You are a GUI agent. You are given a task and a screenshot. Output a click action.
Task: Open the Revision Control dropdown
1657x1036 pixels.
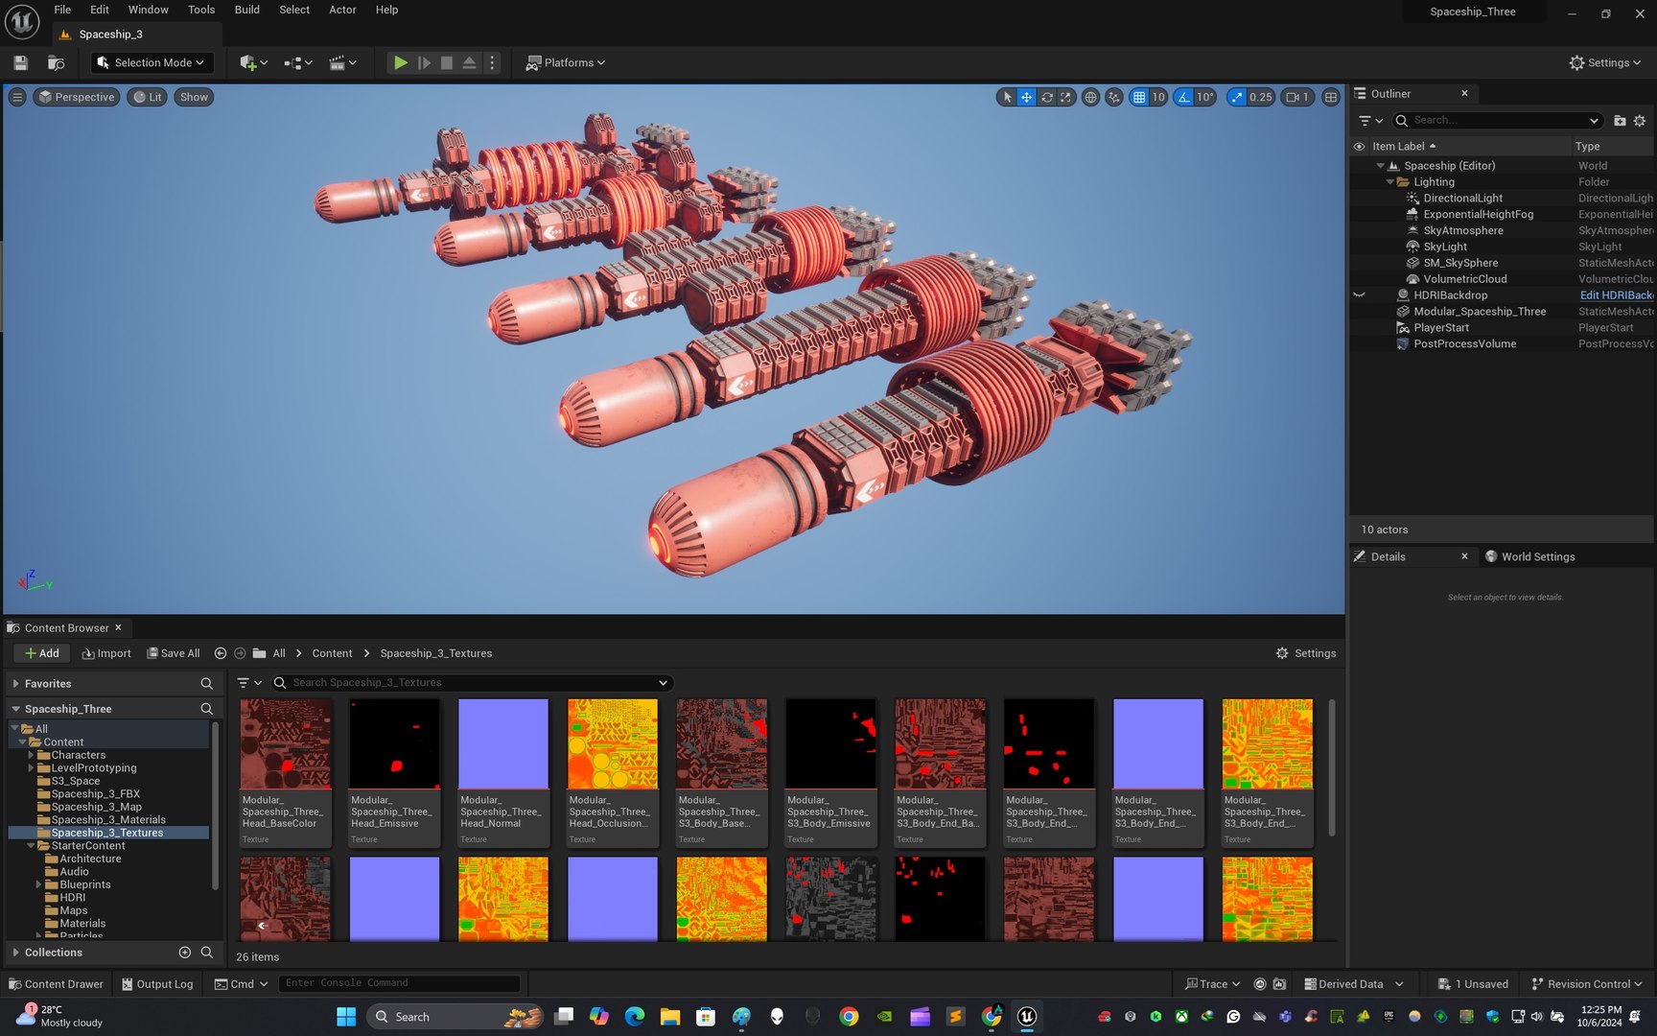pos(1586,984)
